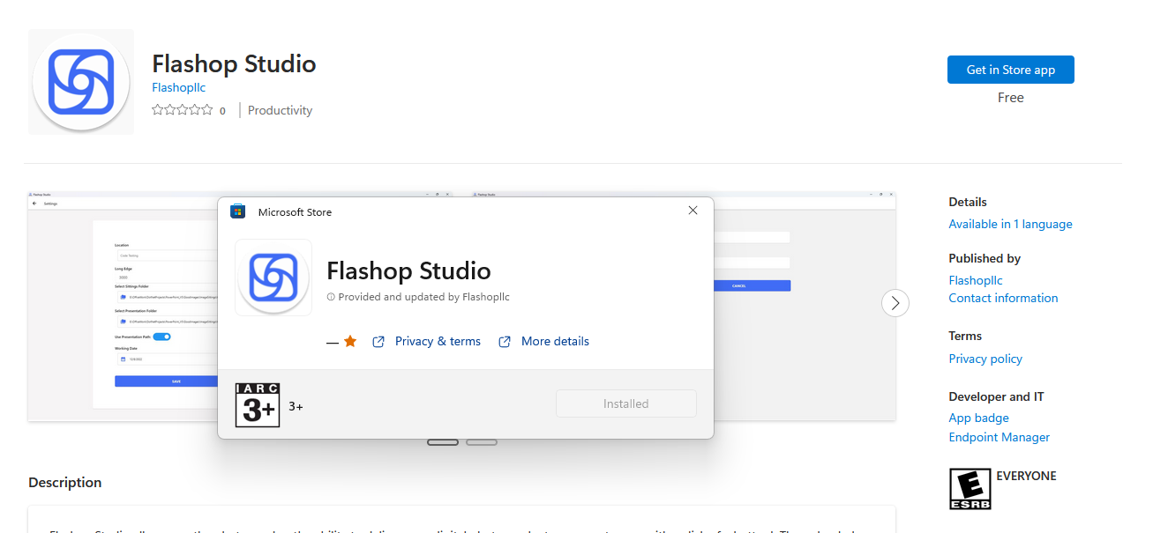Image resolution: width=1168 pixels, height=533 pixels.
Task: Click the '3+' text beside the IARC badge
Action: point(296,406)
